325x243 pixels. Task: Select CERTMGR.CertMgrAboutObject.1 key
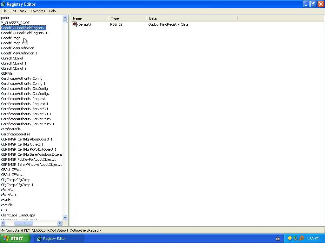27,139
